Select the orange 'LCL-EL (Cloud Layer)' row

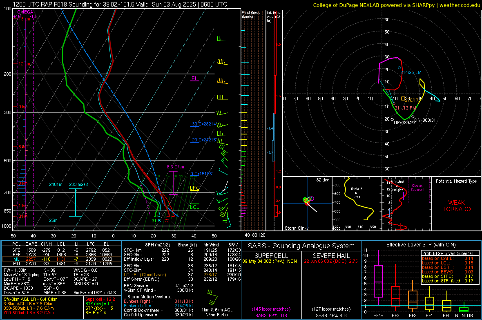(x=182, y=275)
